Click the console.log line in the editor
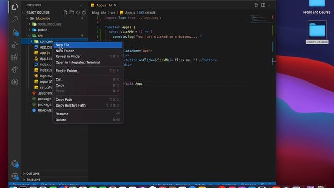 click(x=158, y=37)
